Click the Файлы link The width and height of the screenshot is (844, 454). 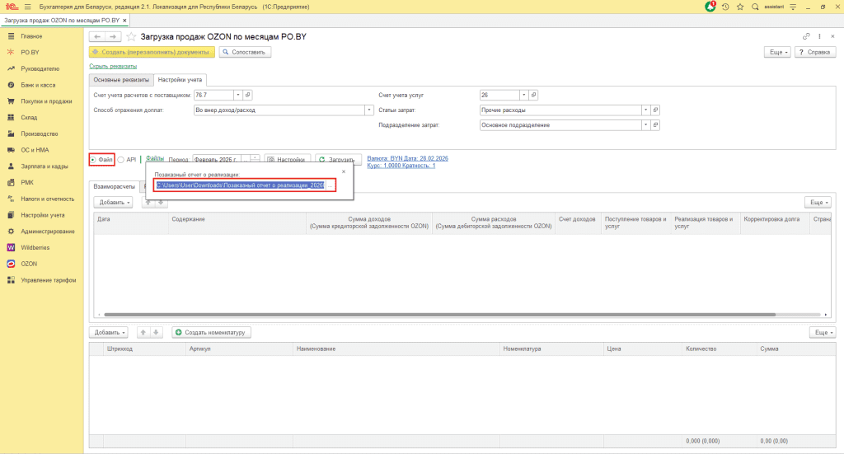pyautogui.click(x=155, y=158)
